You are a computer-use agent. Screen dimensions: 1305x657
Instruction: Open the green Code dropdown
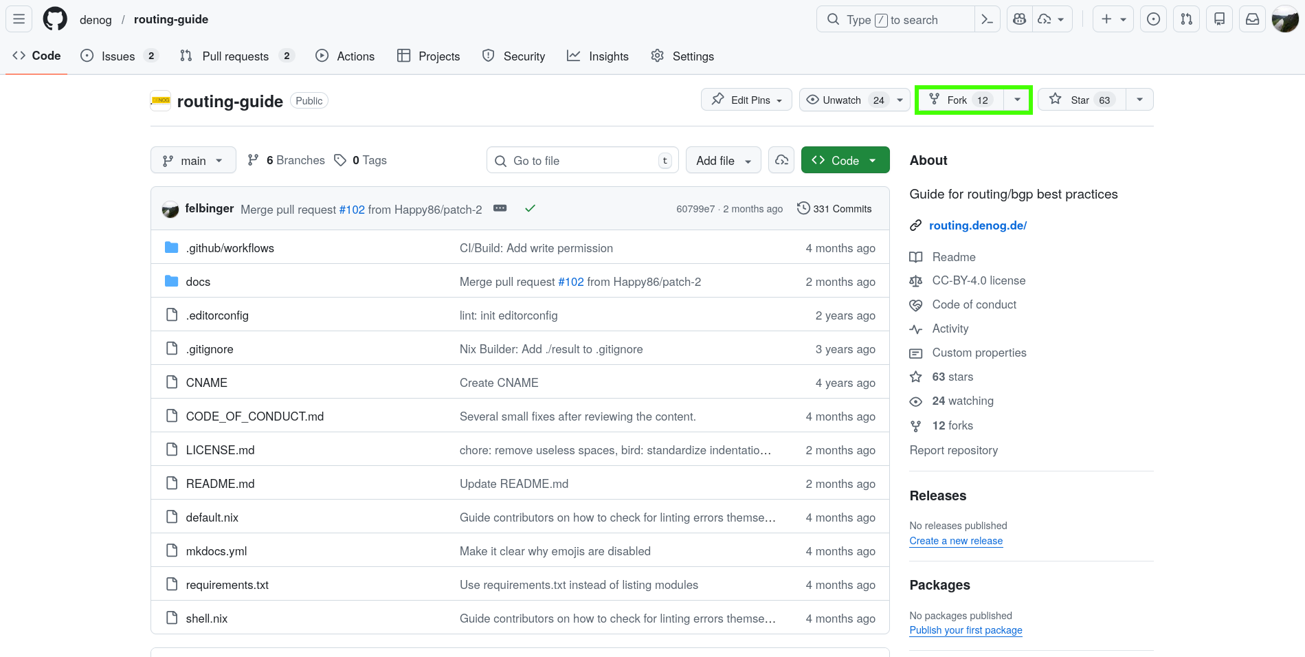tap(845, 161)
